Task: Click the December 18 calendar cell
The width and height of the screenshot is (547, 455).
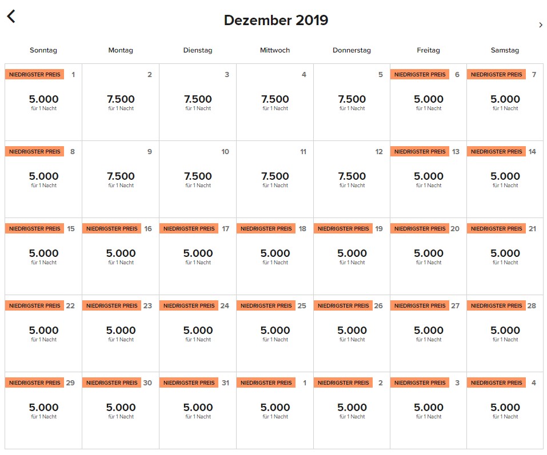Action: point(275,256)
